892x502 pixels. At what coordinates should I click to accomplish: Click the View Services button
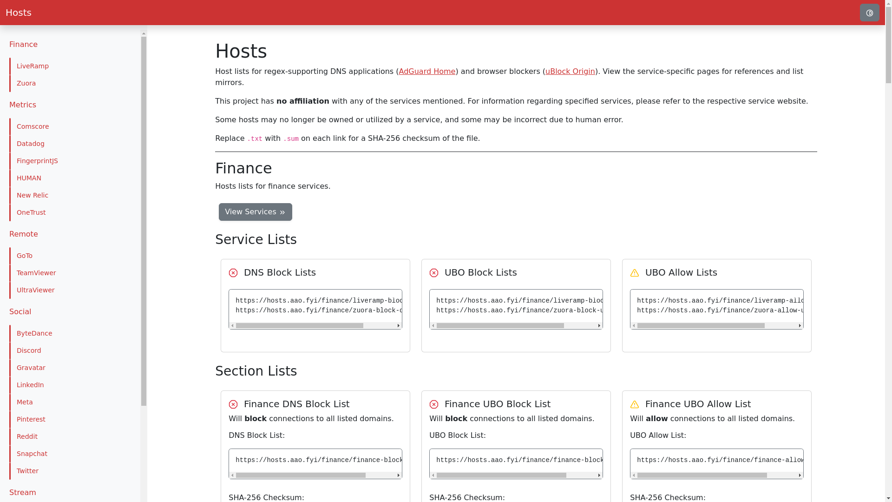click(256, 212)
